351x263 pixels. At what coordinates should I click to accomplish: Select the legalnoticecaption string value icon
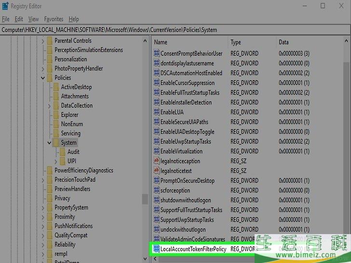pyautogui.click(x=156, y=161)
